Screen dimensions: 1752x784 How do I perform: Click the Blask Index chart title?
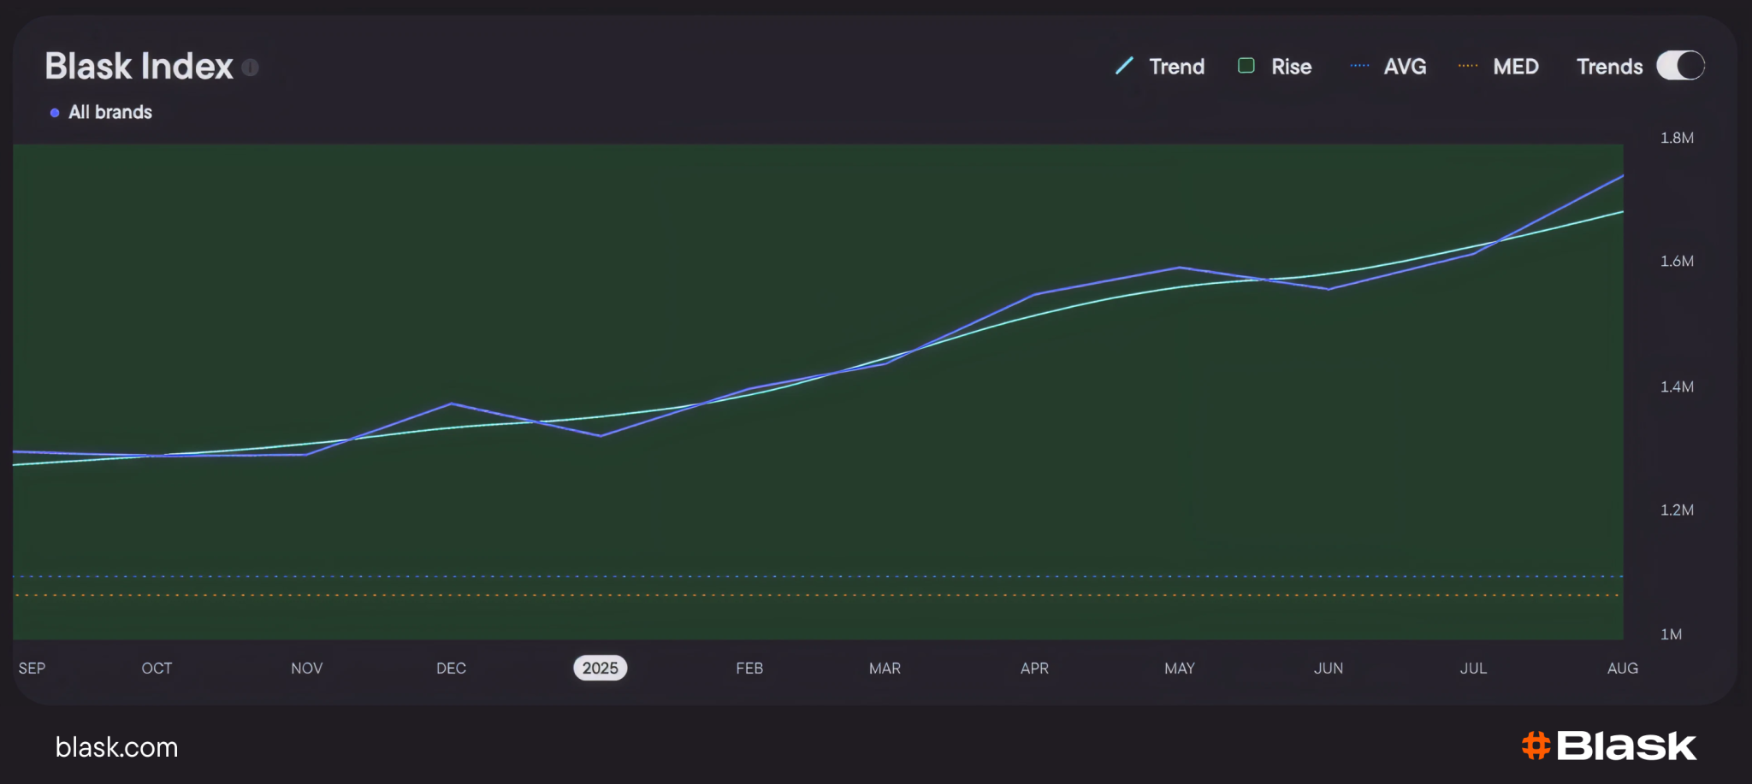pos(139,66)
